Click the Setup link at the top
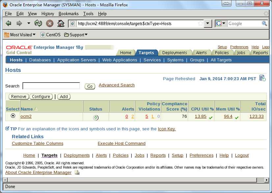 222,47
